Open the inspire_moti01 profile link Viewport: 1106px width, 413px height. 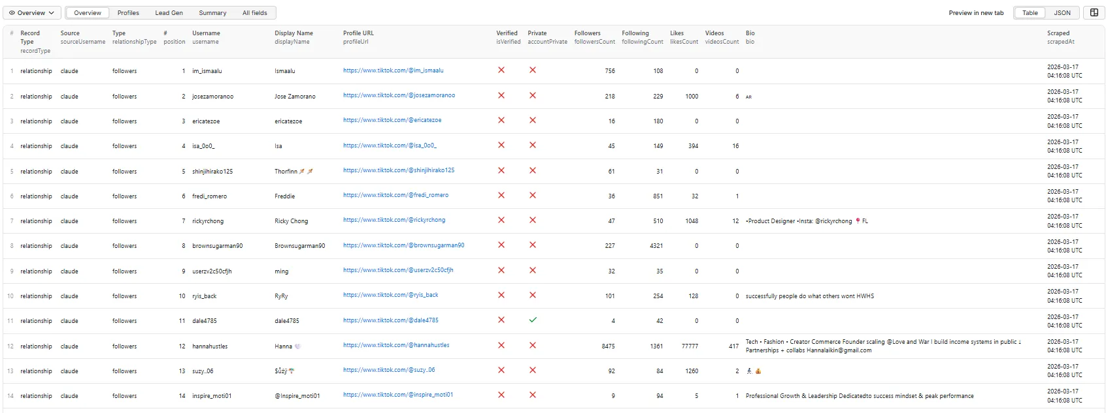coord(398,395)
